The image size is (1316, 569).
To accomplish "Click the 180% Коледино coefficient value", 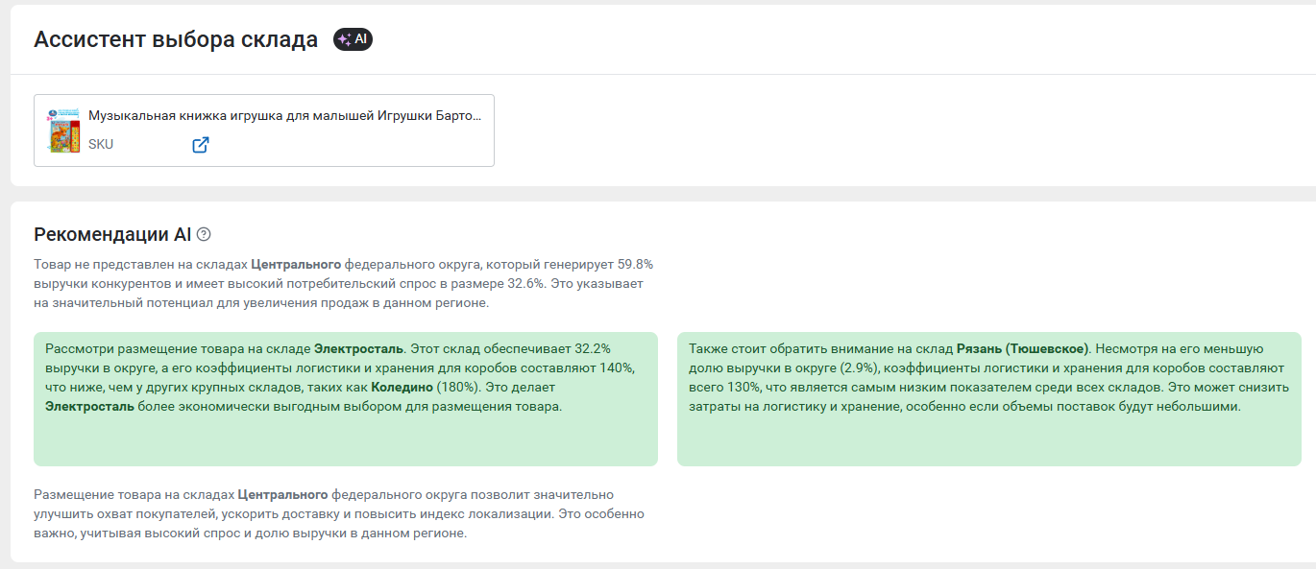I will pyautogui.click(x=457, y=387).
